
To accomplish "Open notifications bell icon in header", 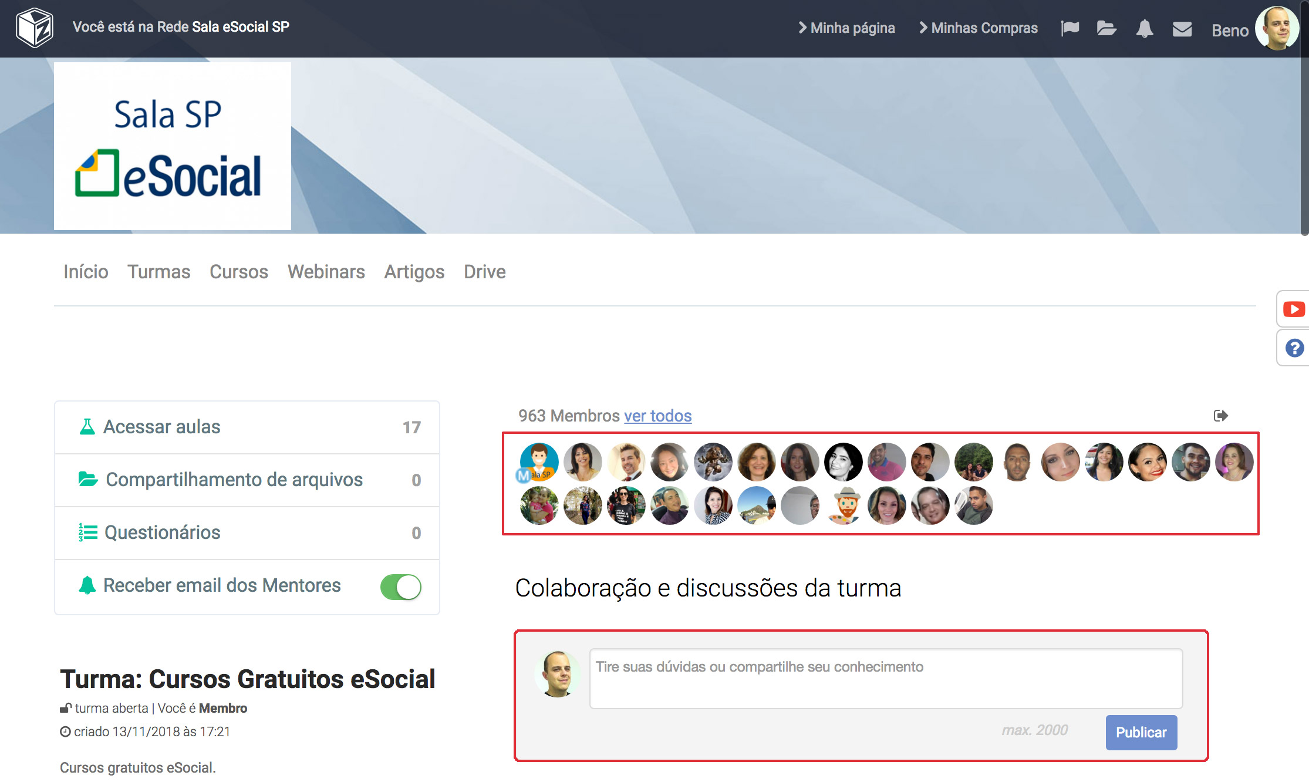I will coord(1144,28).
